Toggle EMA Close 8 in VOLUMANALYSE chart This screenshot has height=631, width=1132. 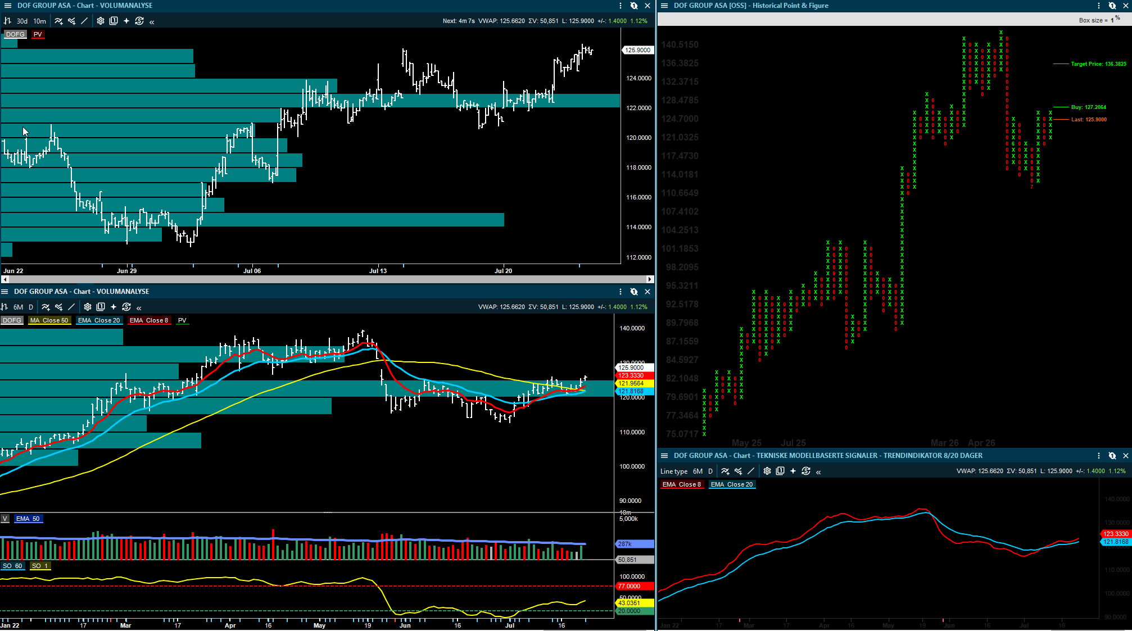point(149,320)
